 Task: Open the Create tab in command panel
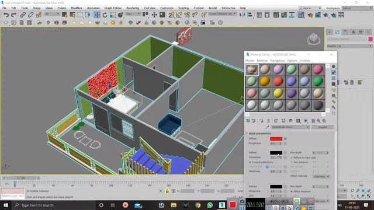[x=330, y=32]
